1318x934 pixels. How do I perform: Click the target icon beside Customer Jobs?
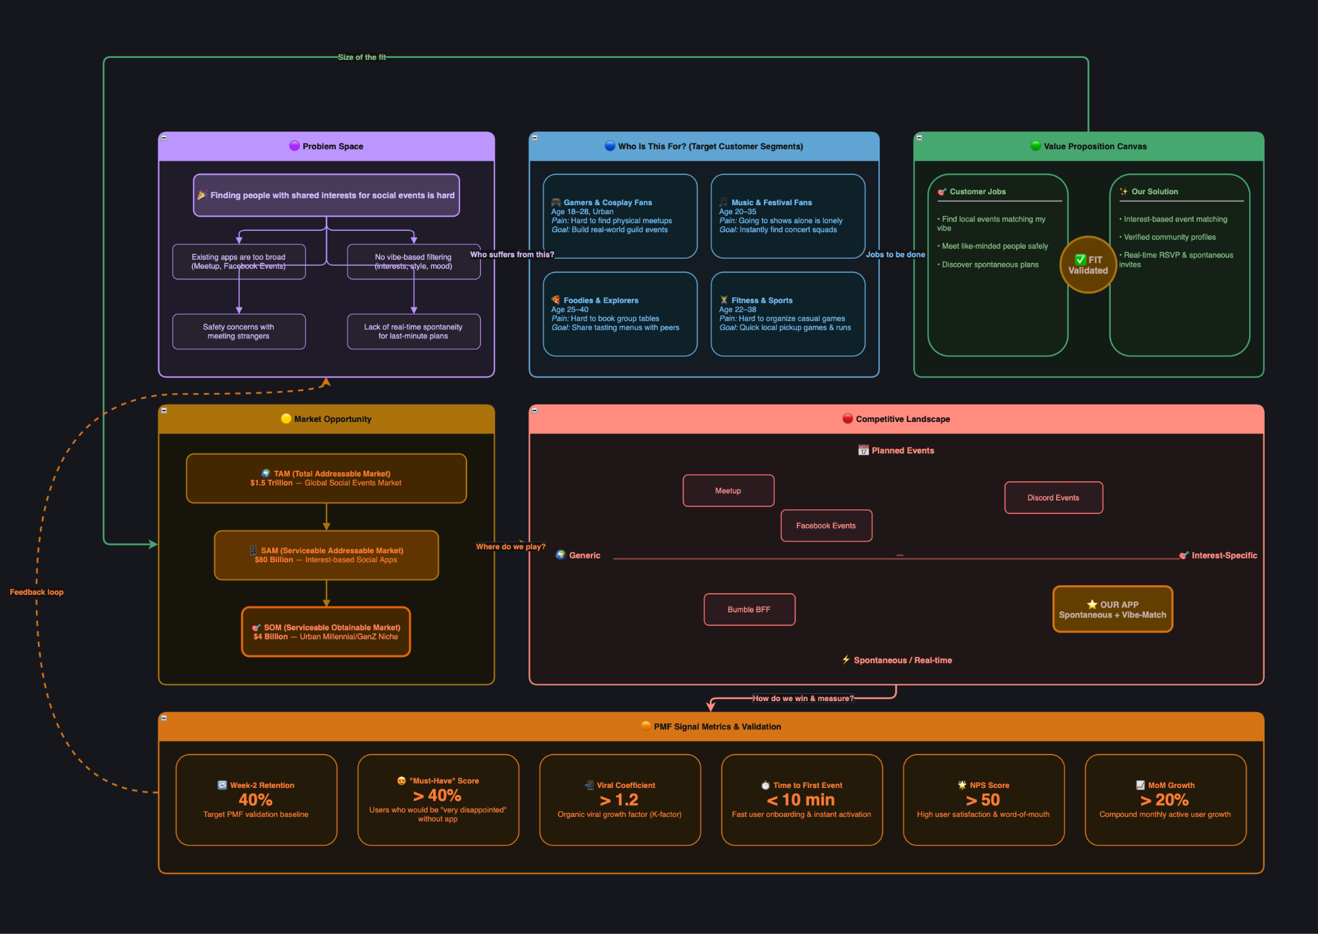coord(942,192)
